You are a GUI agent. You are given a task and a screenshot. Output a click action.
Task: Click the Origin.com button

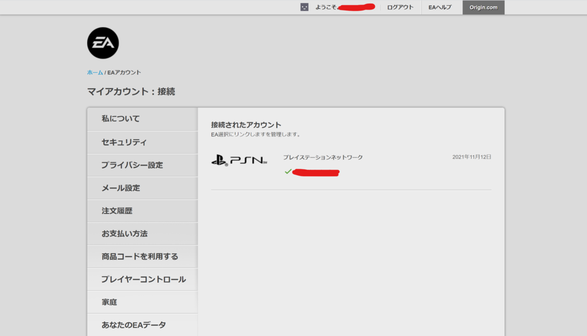point(484,8)
